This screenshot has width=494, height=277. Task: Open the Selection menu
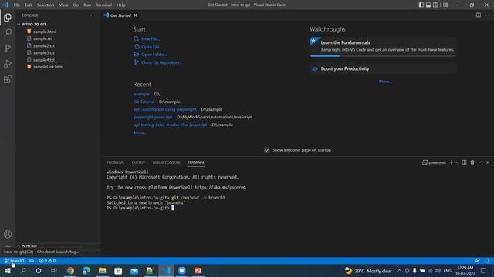46,5
